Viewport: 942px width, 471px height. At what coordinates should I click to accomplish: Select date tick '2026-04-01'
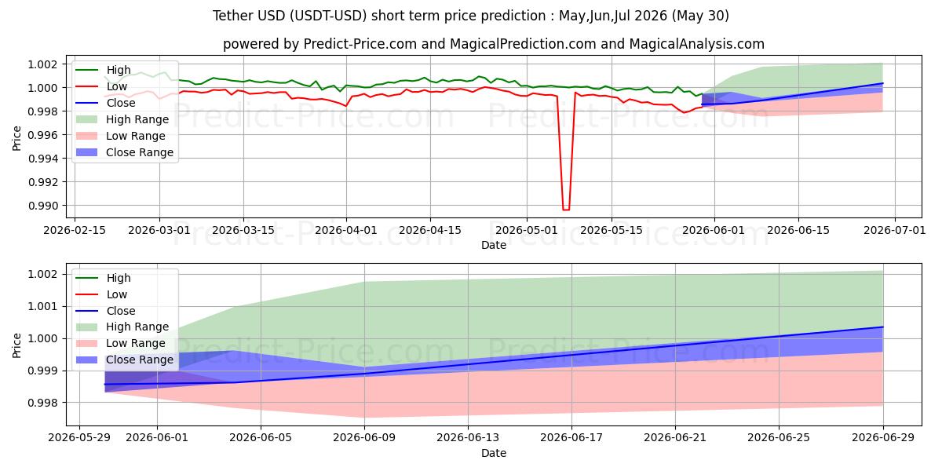click(345, 230)
